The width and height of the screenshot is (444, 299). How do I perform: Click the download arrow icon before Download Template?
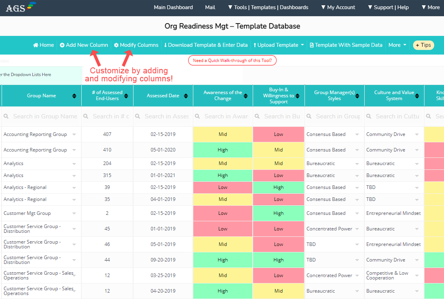(x=165, y=45)
